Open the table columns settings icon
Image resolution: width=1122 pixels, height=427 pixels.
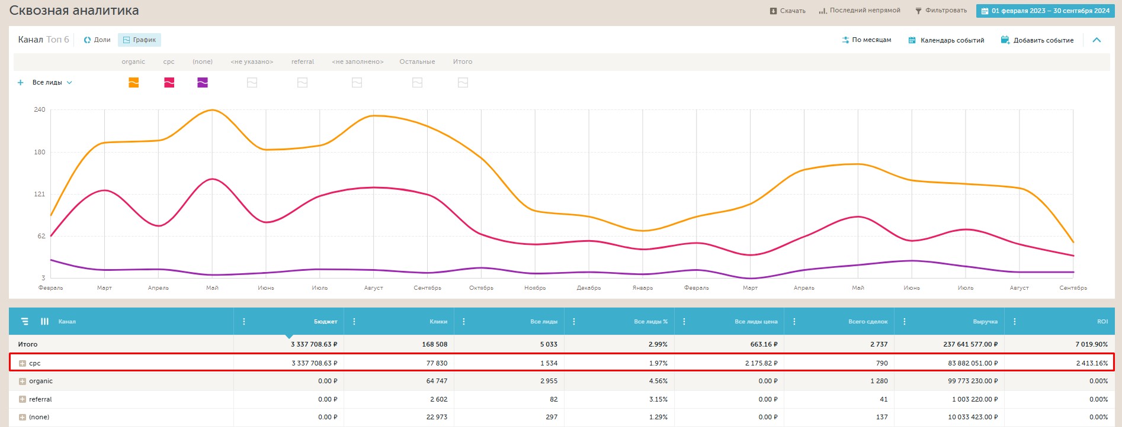[44, 322]
